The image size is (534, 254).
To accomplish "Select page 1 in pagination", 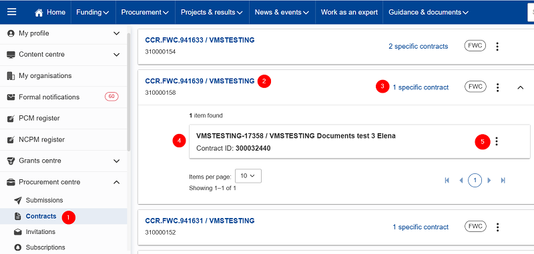I will (475, 180).
